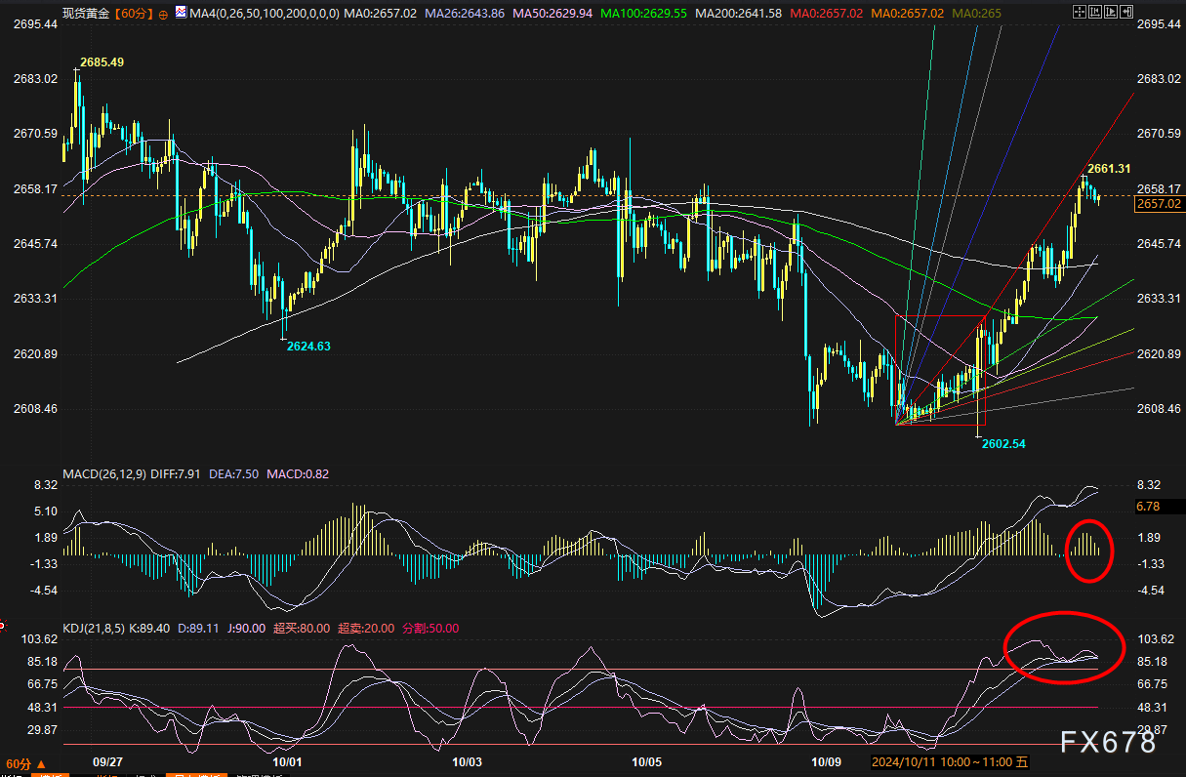1186x777 pixels.
Task: Open the 60分 timeframe selector at bottom left
Action: [x=26, y=762]
